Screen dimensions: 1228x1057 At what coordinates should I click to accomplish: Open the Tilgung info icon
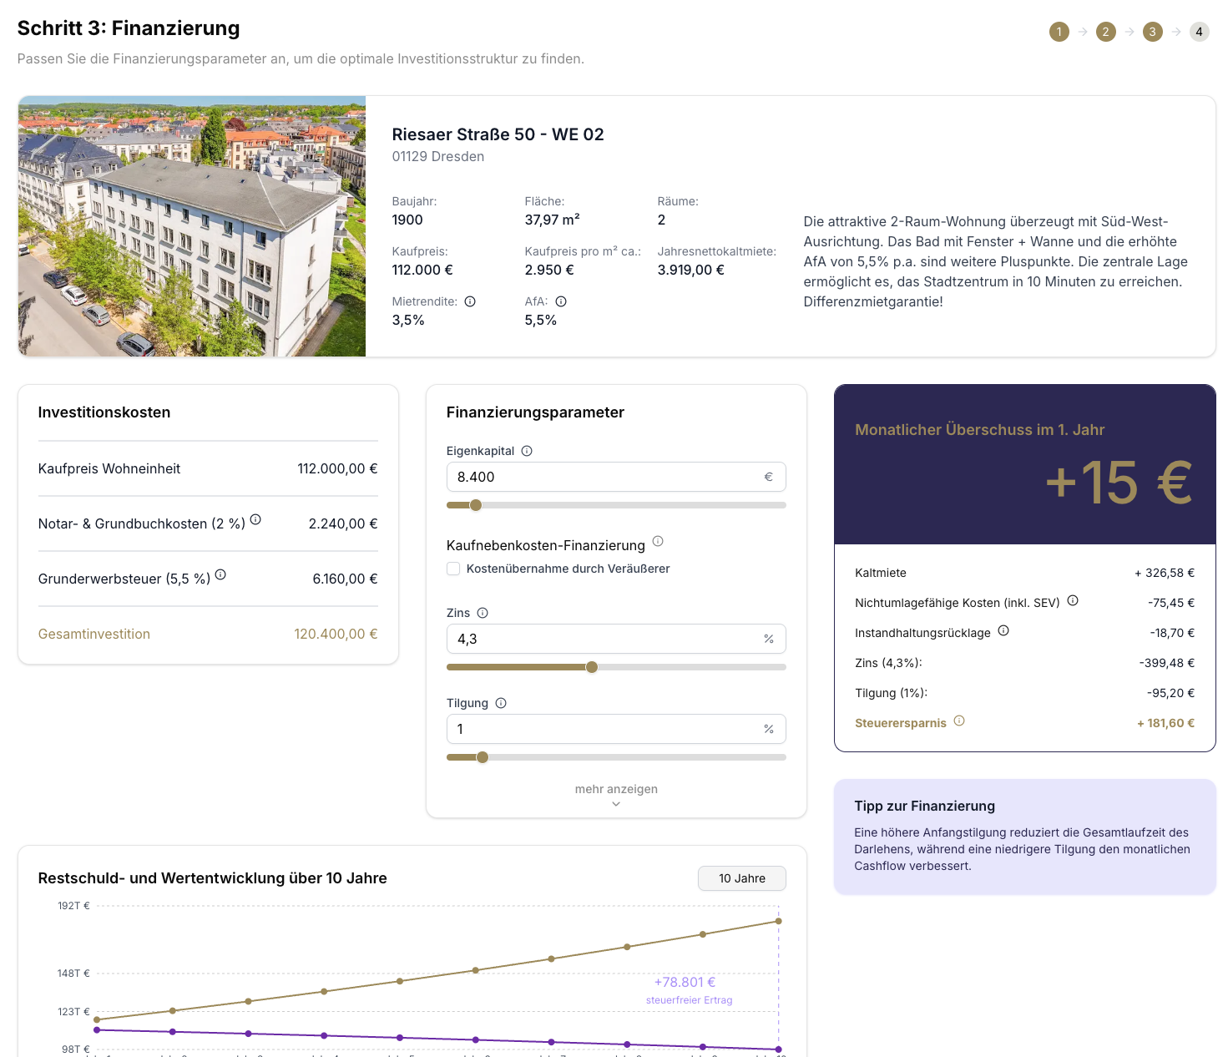click(x=501, y=702)
